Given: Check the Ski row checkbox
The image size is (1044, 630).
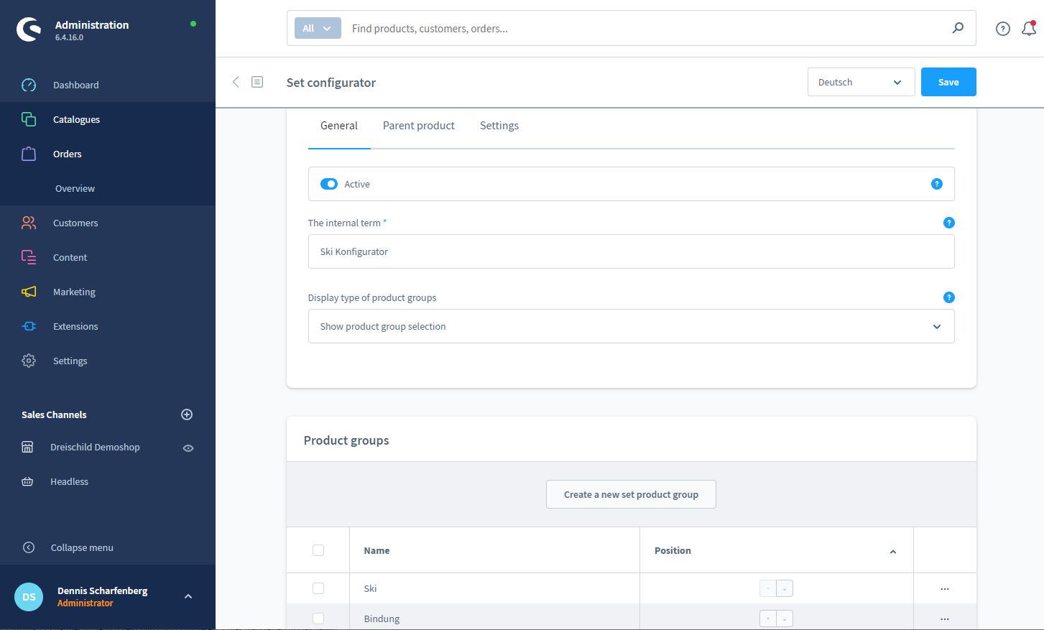Looking at the screenshot, I should point(318,588).
